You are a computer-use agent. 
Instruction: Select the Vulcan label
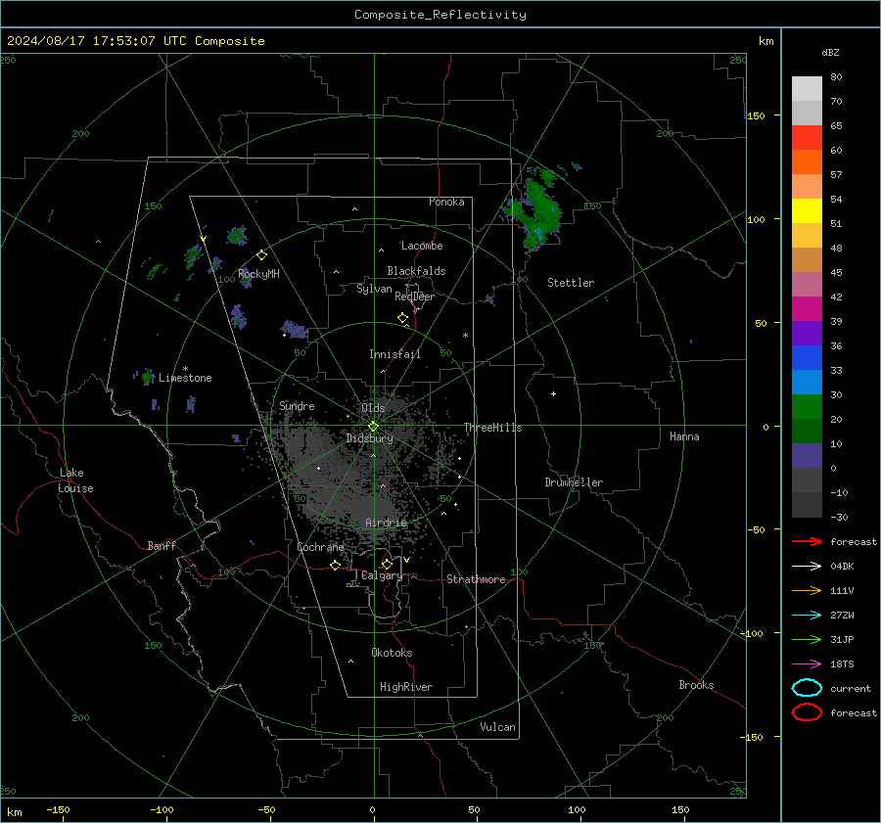click(x=498, y=727)
